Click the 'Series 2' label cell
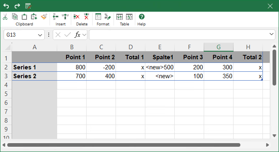The height and width of the screenshot is (152, 279). coord(35,76)
